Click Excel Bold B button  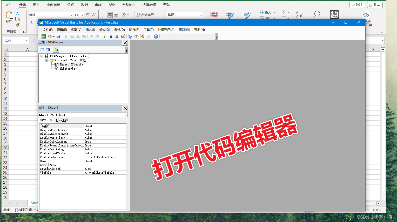(31, 23)
